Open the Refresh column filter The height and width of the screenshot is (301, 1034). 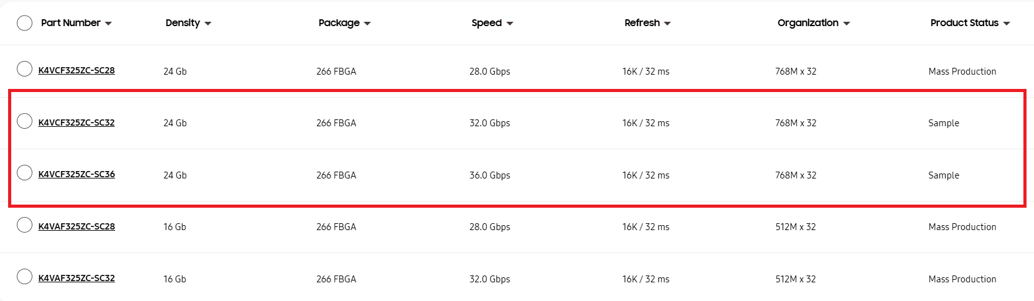pos(667,24)
